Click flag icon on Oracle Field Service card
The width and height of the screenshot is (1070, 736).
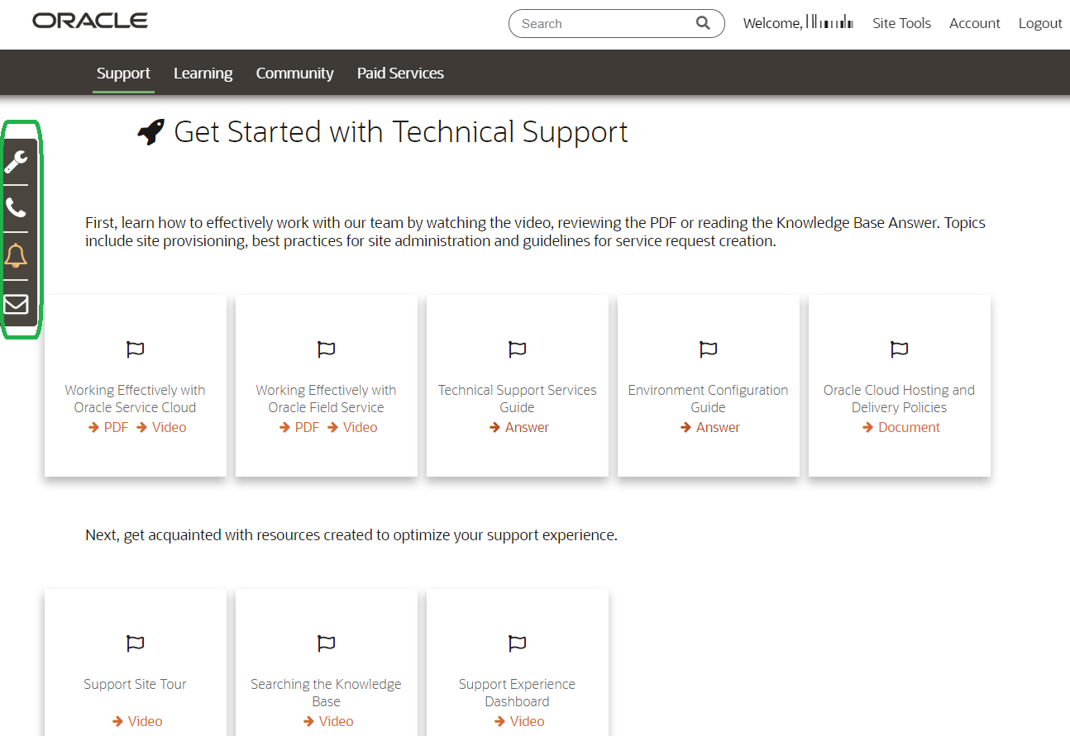point(326,349)
